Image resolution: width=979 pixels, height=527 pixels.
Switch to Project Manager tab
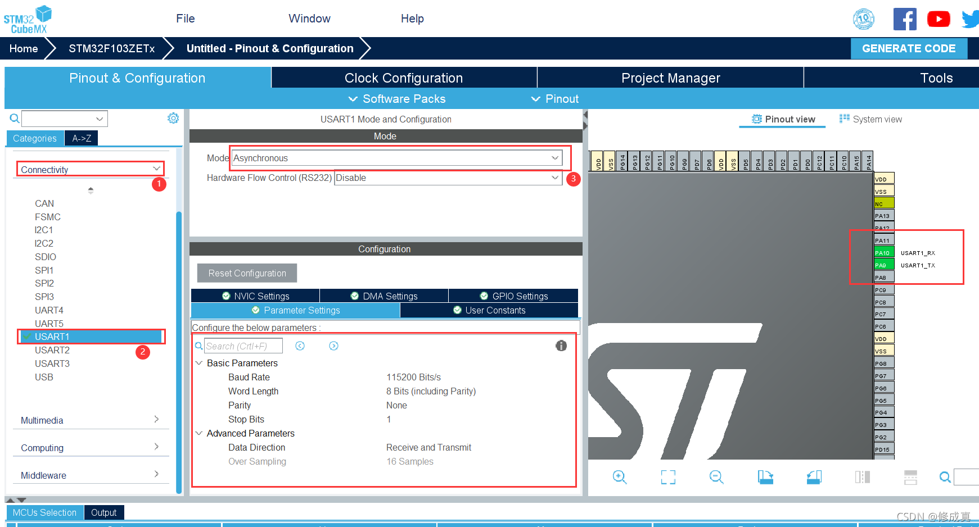pos(670,78)
